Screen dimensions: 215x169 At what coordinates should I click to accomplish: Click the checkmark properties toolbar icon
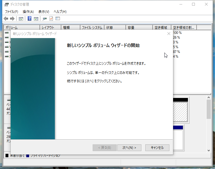[x=51, y=18]
